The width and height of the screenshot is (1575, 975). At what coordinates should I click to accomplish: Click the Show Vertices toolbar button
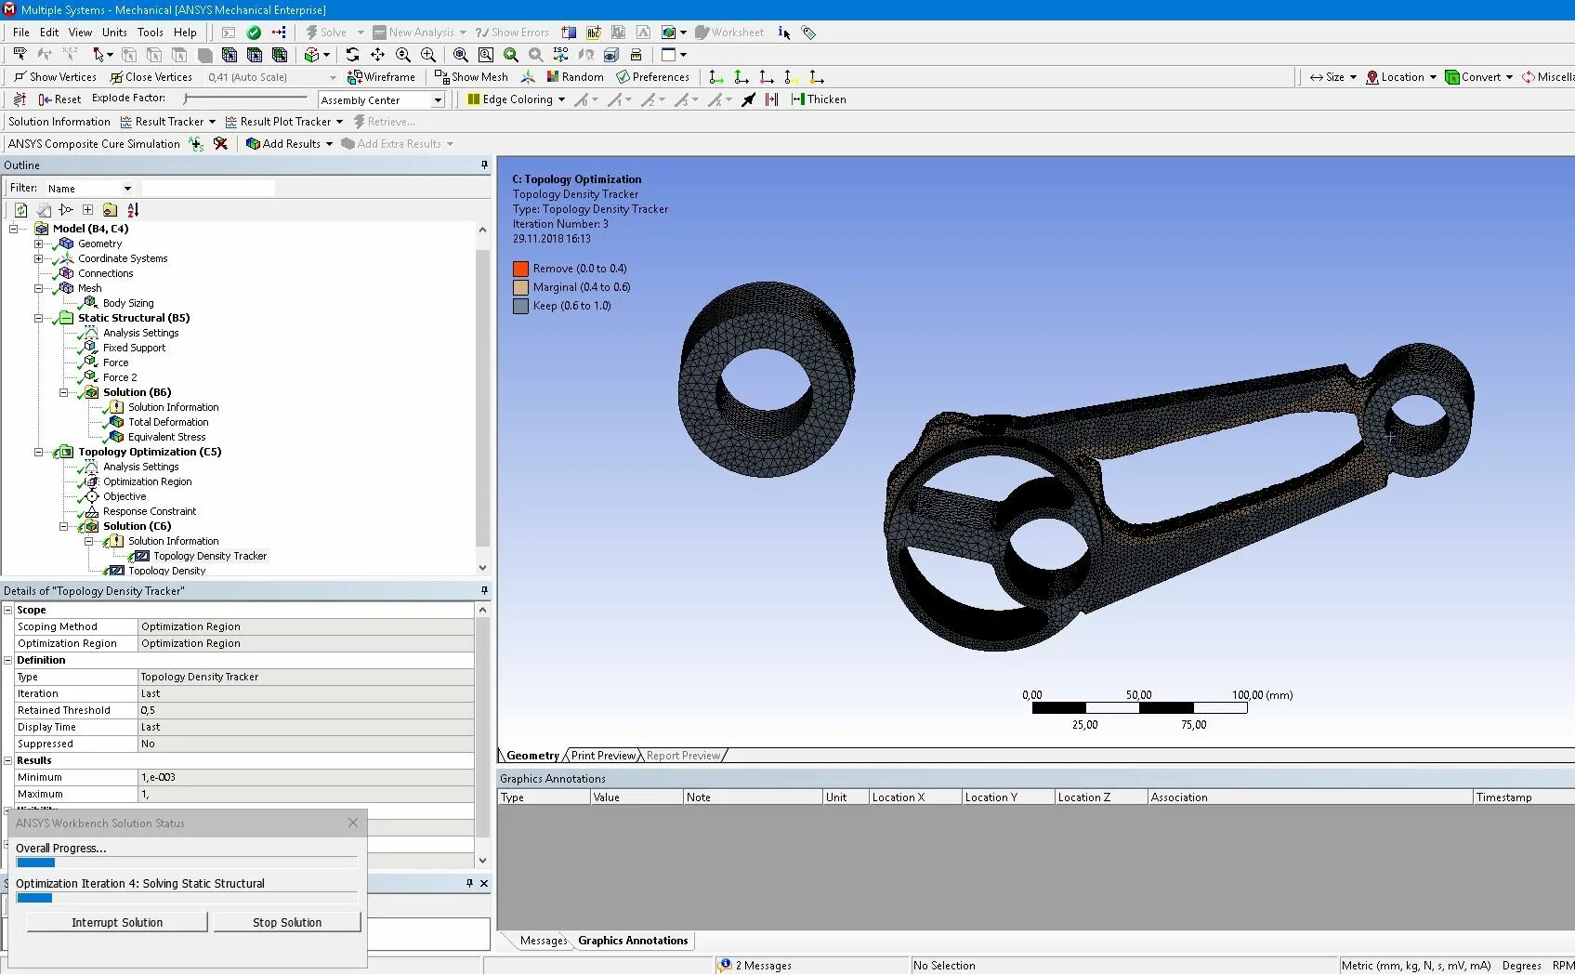55,77
